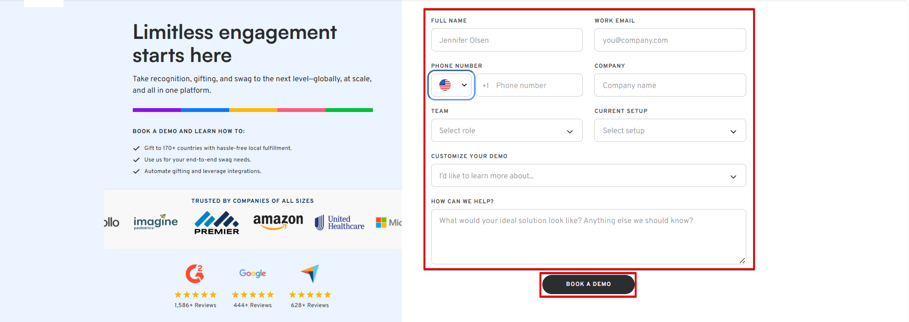
Task: Click the 'How can we help' text area
Action: [x=588, y=236]
